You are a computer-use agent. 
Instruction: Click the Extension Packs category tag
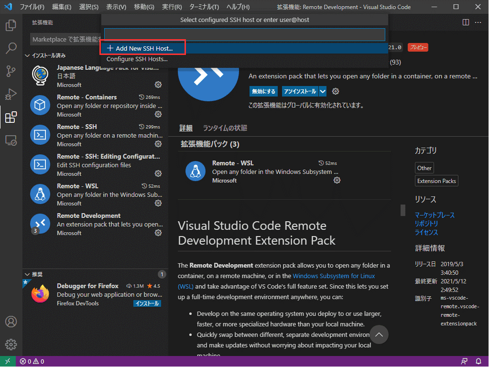(x=436, y=181)
